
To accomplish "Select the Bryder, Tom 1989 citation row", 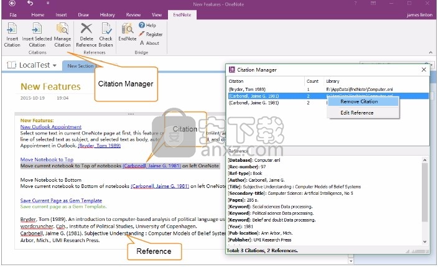I will coord(328,90).
